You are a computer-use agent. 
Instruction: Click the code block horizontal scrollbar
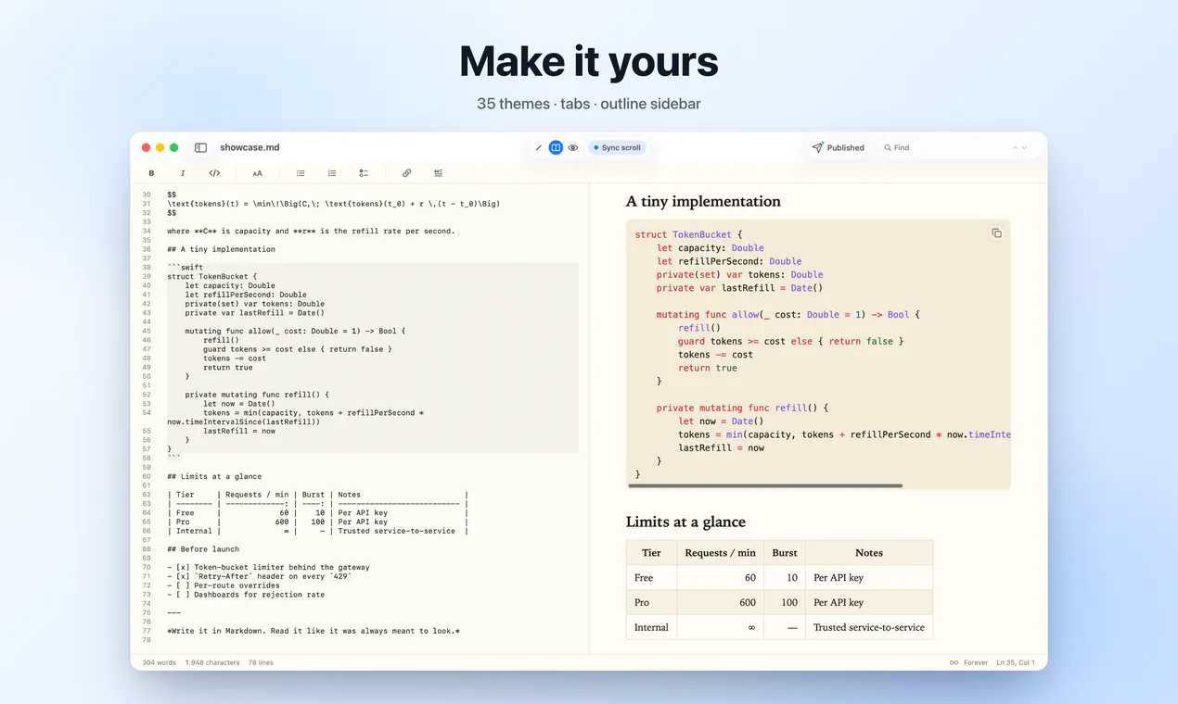click(x=765, y=485)
